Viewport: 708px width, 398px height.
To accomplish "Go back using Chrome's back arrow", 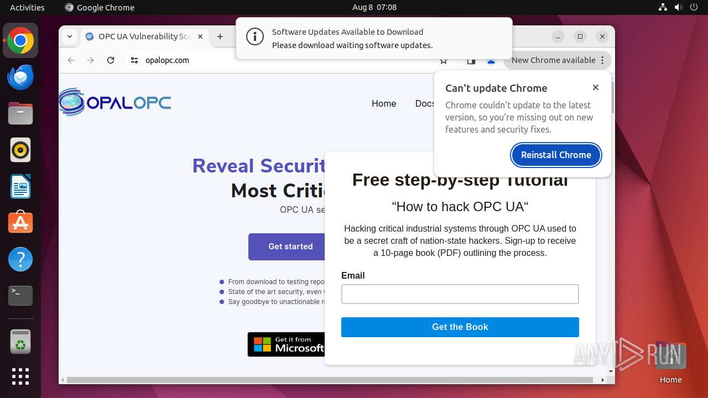I will click(x=71, y=60).
